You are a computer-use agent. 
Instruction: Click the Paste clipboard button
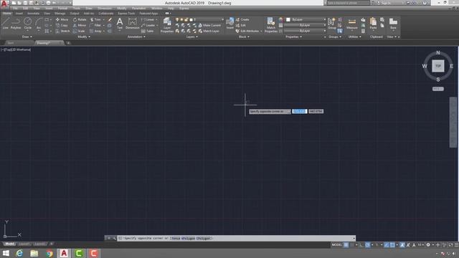(x=373, y=23)
